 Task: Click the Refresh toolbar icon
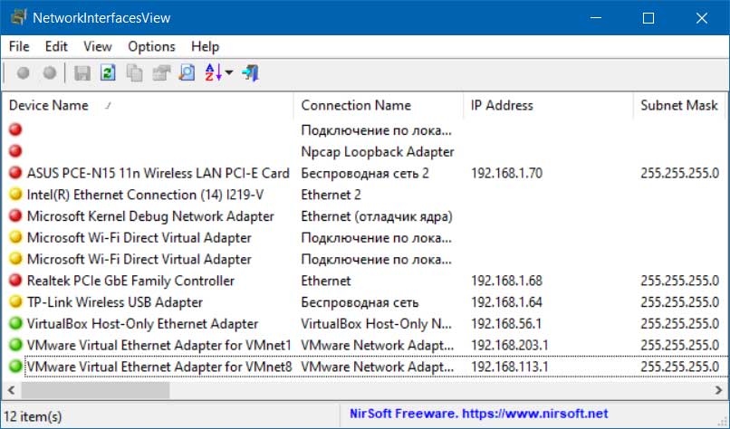pos(108,73)
